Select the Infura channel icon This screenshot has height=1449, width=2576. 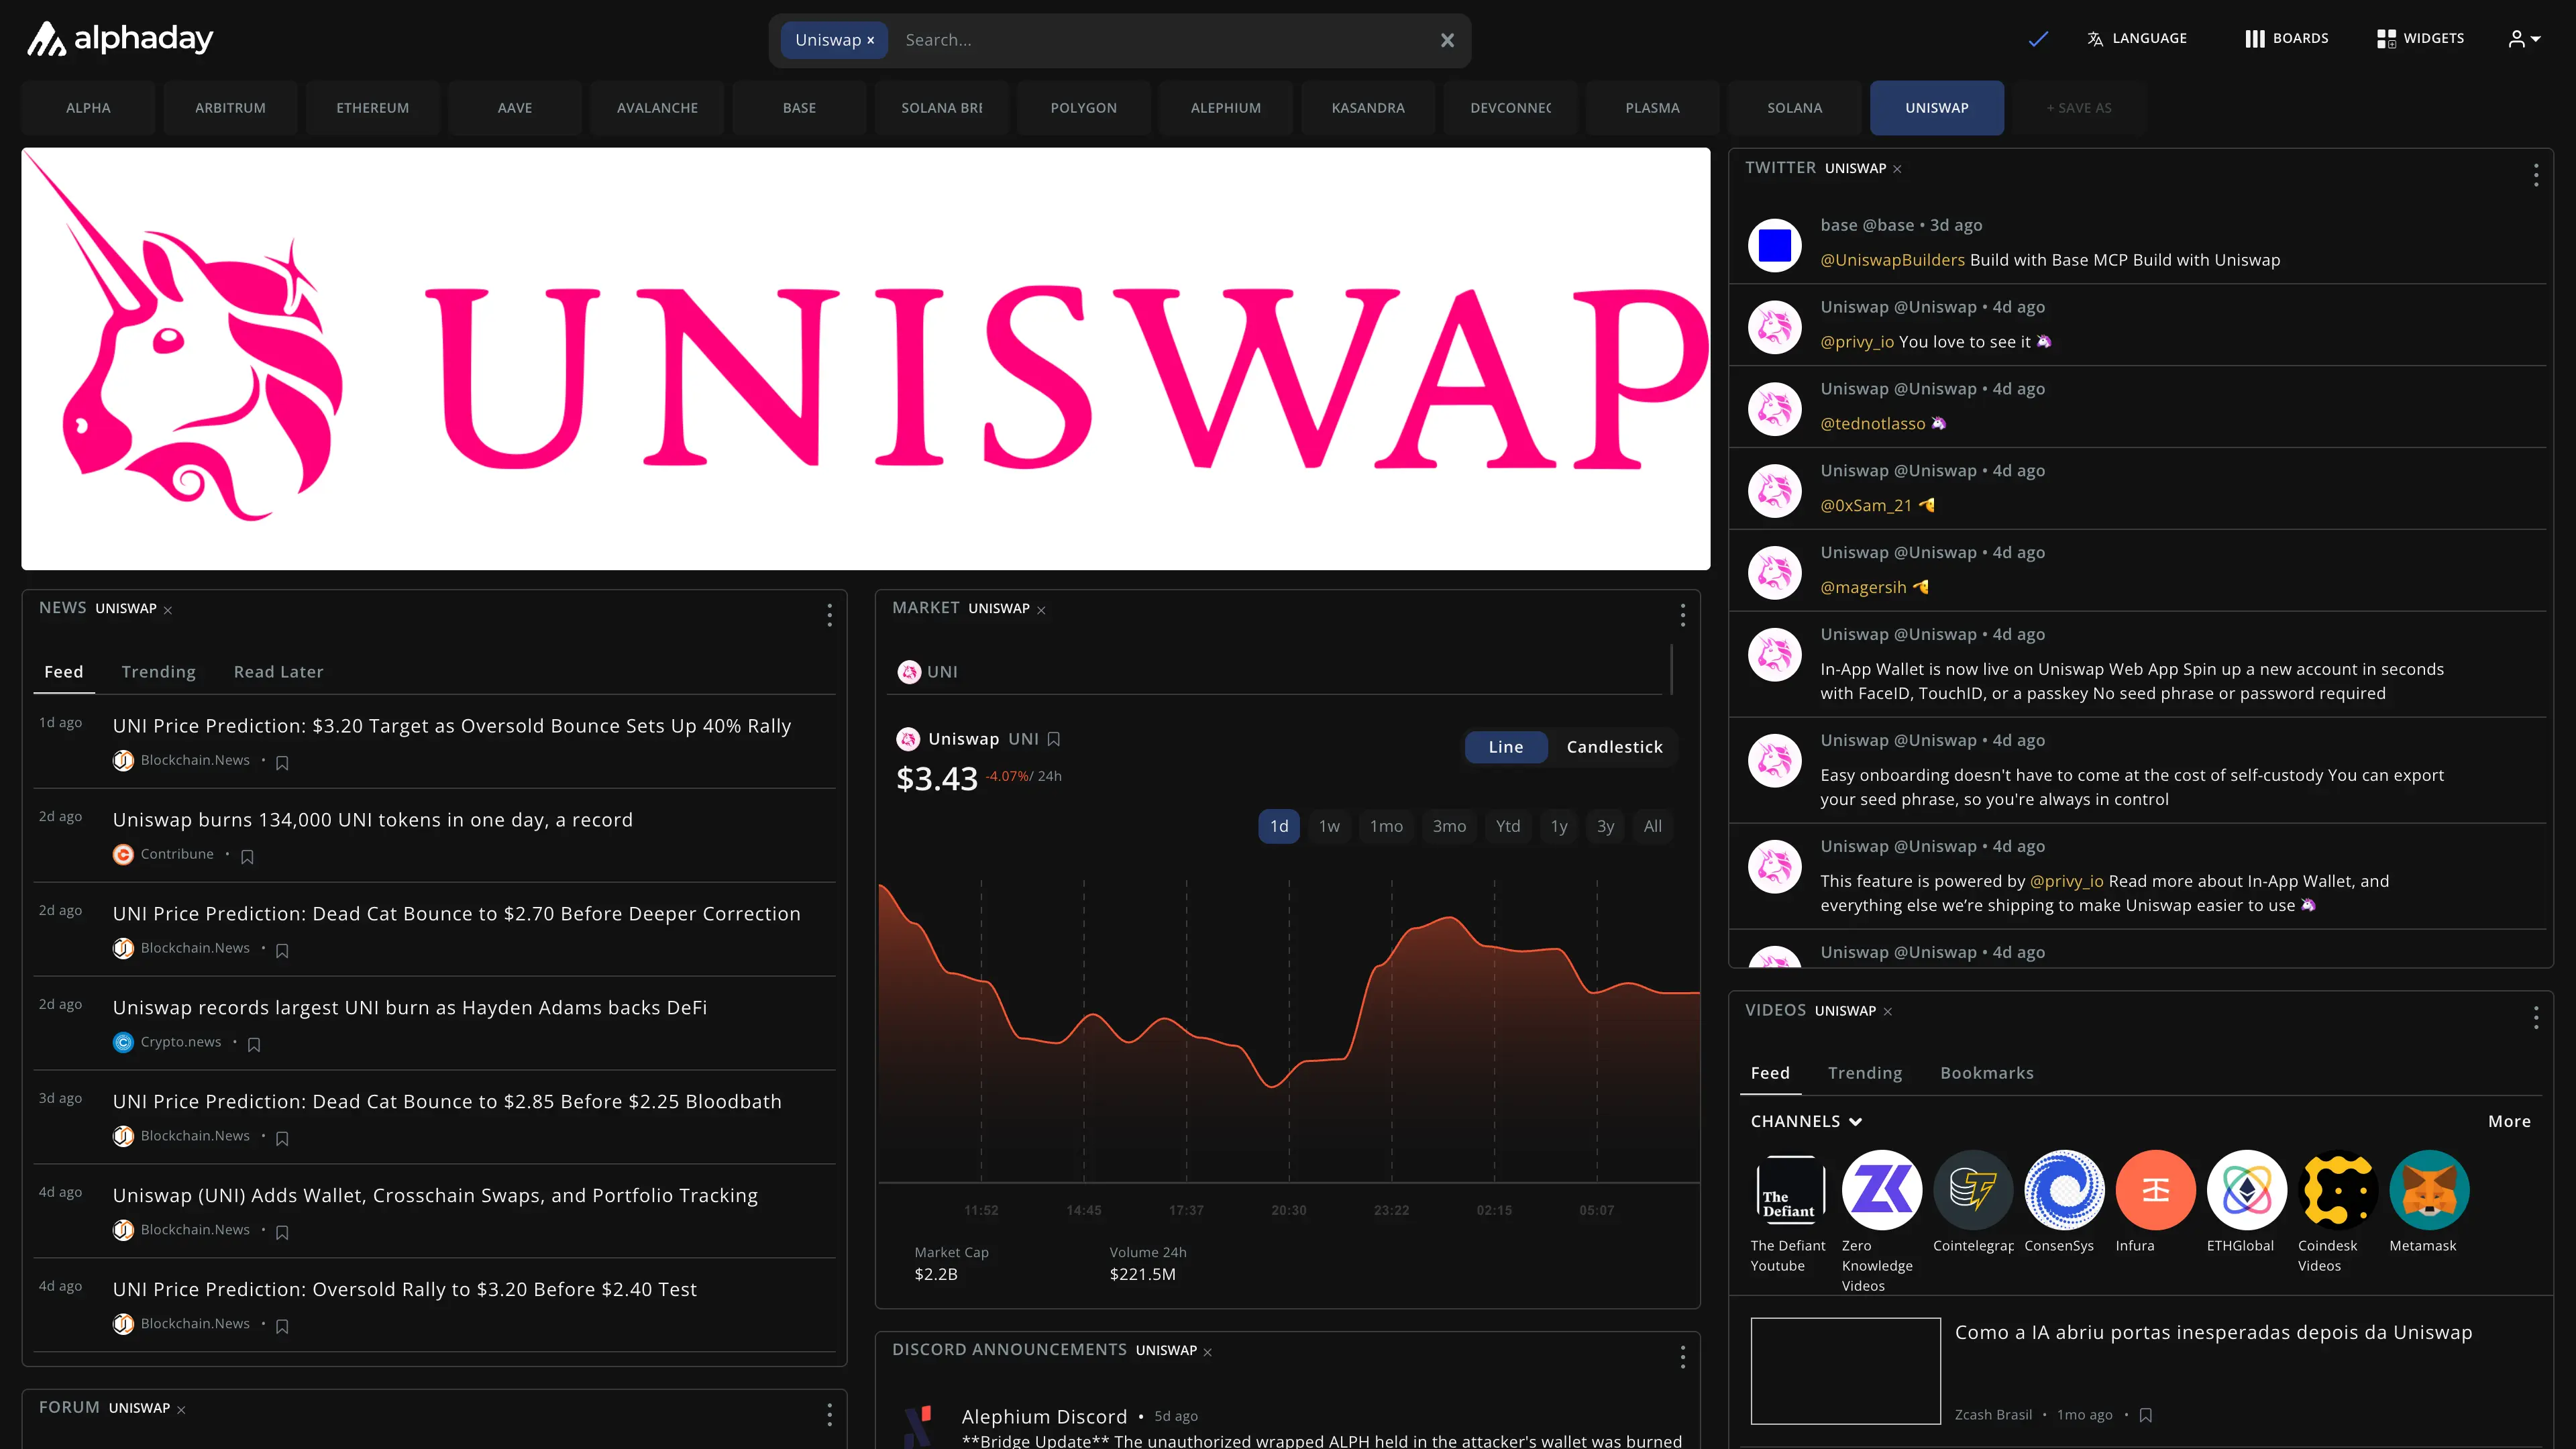[2155, 1189]
